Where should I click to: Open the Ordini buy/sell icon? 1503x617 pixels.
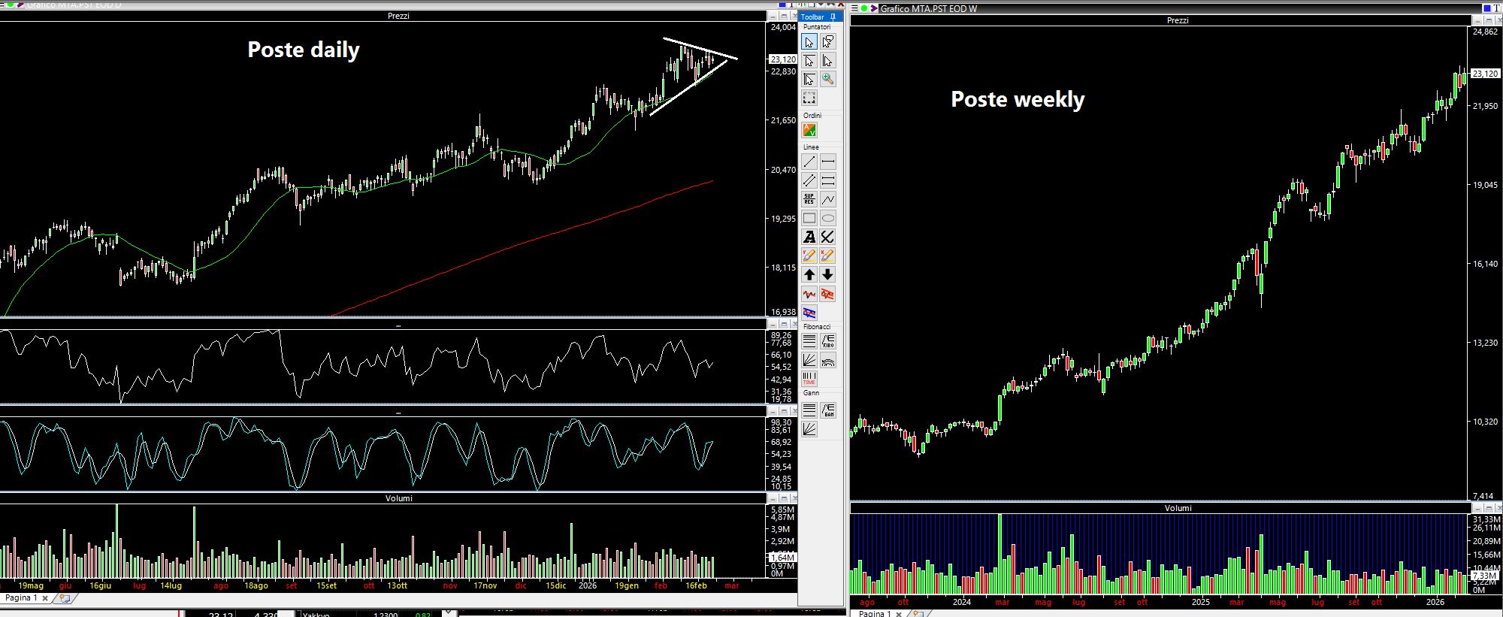(x=809, y=130)
